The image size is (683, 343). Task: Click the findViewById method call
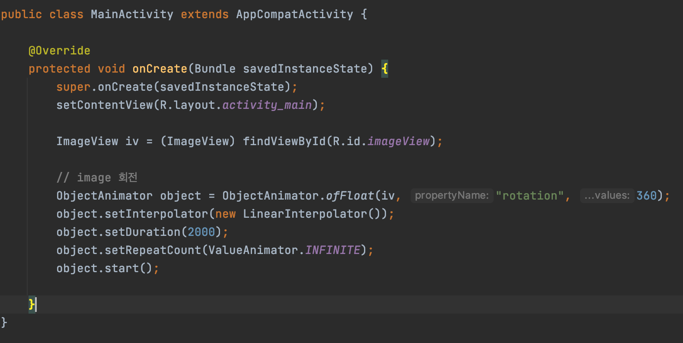(x=284, y=141)
